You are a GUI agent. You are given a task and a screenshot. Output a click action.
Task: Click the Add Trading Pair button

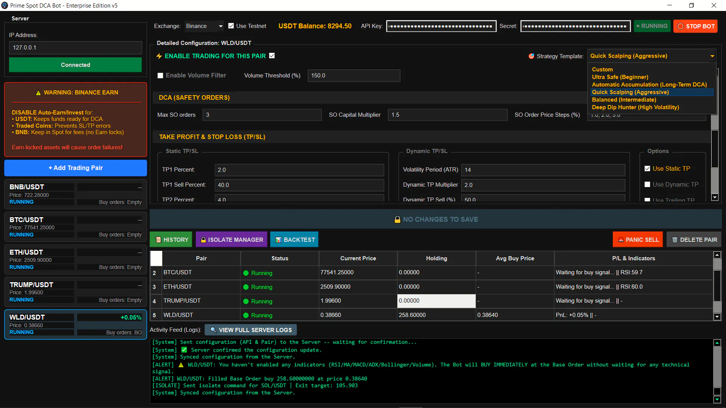pos(76,168)
